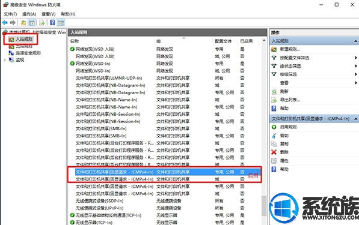359x225 pixels.
Task: Click 启用规则 to enable the selected rule
Action: (x=288, y=127)
